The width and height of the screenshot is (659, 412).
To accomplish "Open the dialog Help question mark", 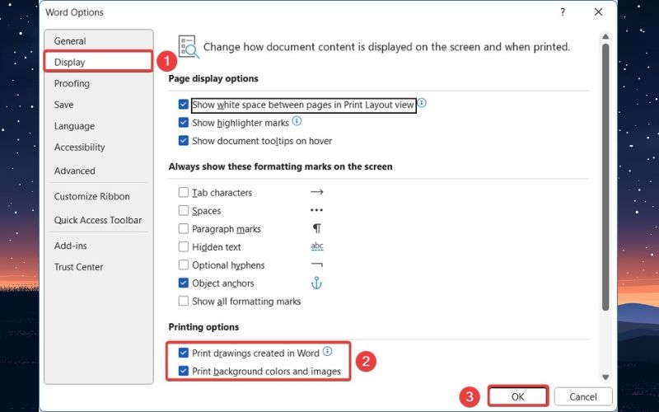I will click(x=563, y=12).
